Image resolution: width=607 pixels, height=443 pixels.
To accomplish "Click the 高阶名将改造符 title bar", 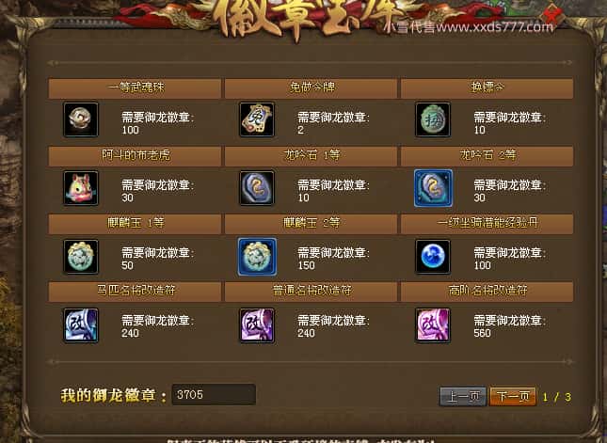I will 487,292.
